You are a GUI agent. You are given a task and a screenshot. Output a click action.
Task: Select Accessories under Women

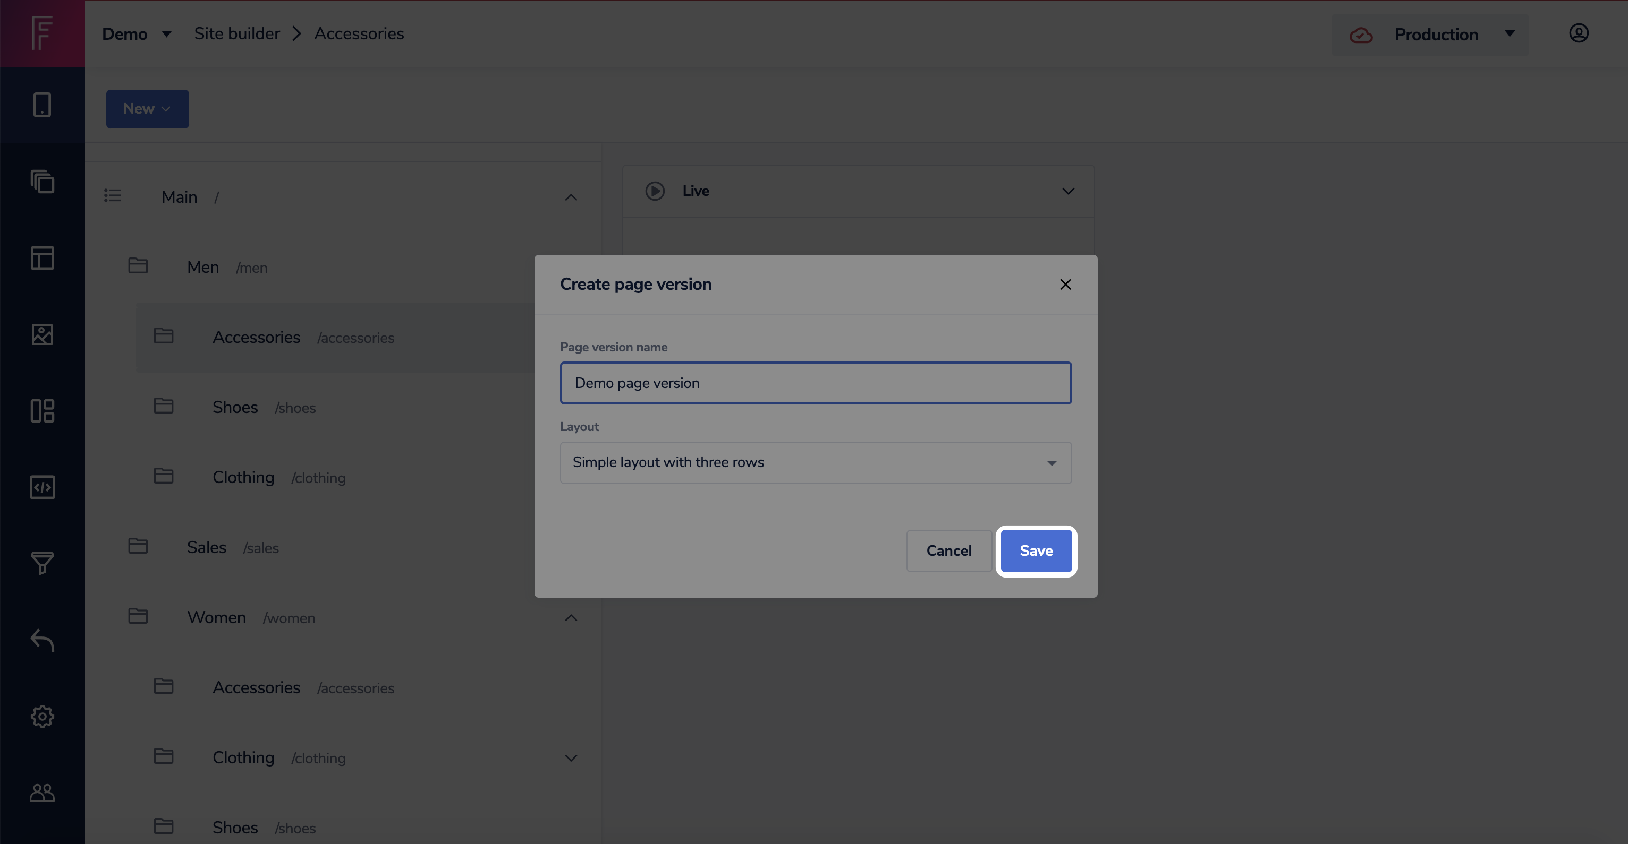pos(303,687)
